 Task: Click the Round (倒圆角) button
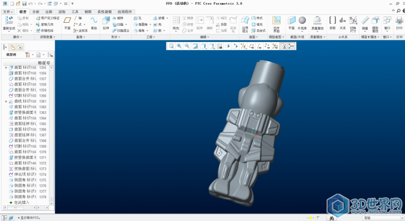[141, 24]
